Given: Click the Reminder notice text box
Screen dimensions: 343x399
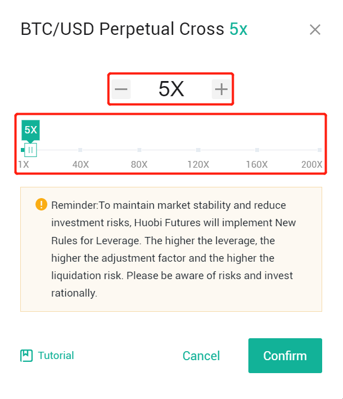Looking at the screenshot, I should pyautogui.click(x=171, y=249).
